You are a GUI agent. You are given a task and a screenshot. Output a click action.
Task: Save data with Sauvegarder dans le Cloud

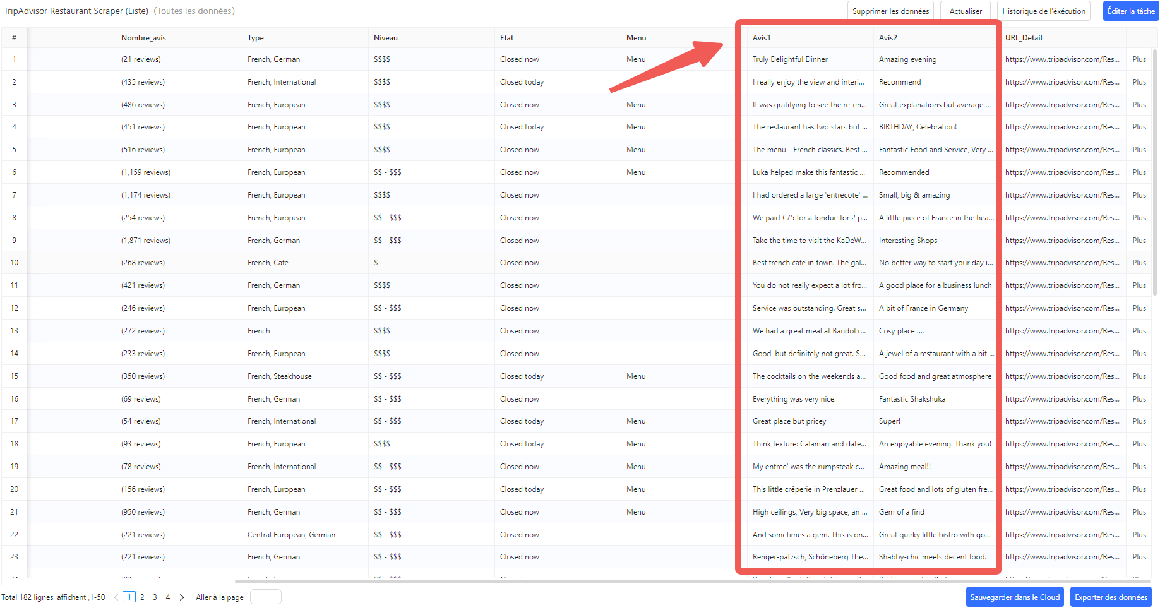1015,597
